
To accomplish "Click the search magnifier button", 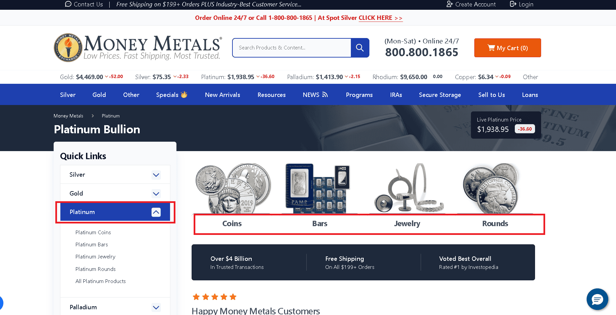I will 360,48.
